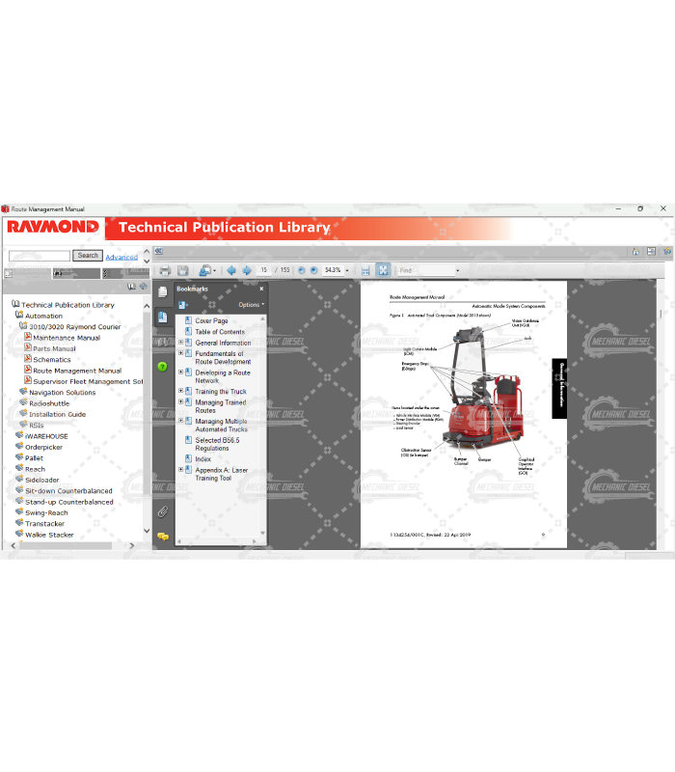This screenshot has width=675, height=772.
Task: Open the page thumbnails panel icon
Action: (163, 291)
